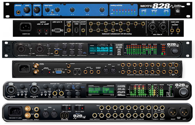Screen dimensions: 195x125
Task: Click the MIDI IN DIN socket on 828mkII rear
Action: tap(106, 71)
